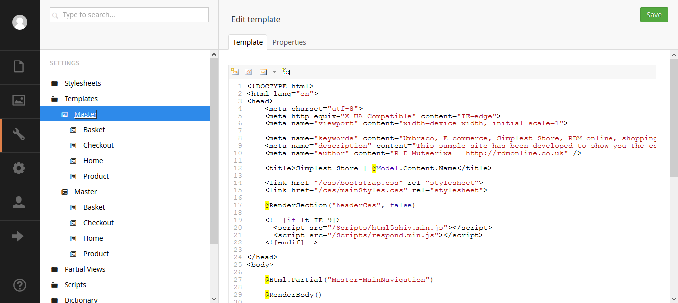Click the Stylesheets folder icon
Viewport: 678px width, 303px height.
tap(54, 83)
